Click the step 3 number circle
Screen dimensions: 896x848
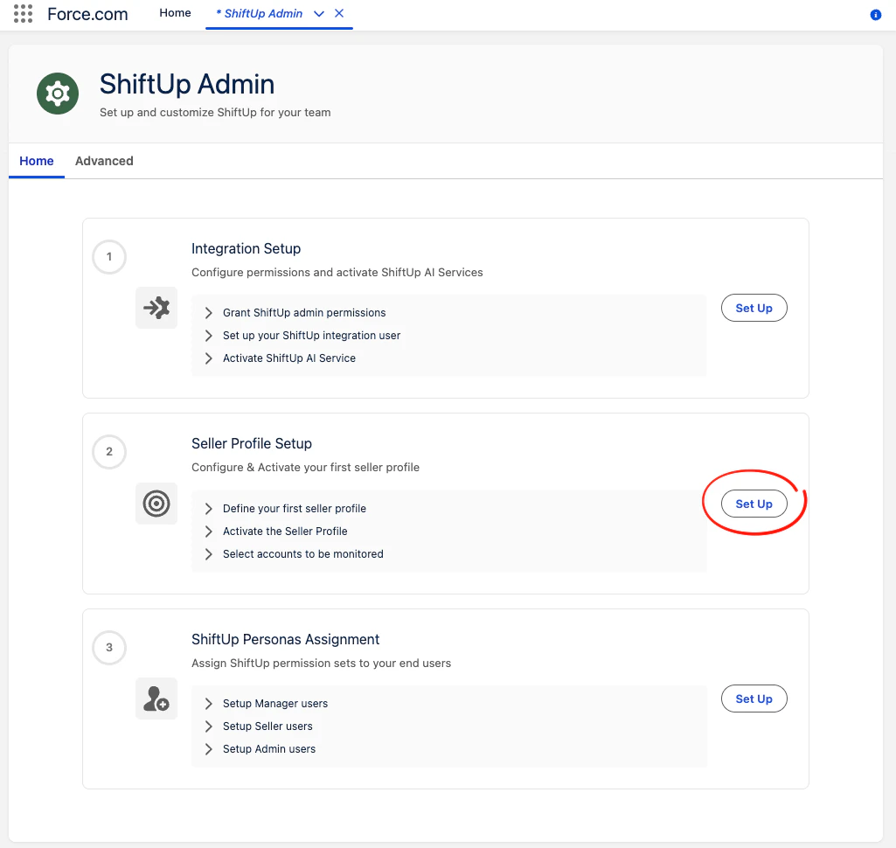pyautogui.click(x=109, y=648)
